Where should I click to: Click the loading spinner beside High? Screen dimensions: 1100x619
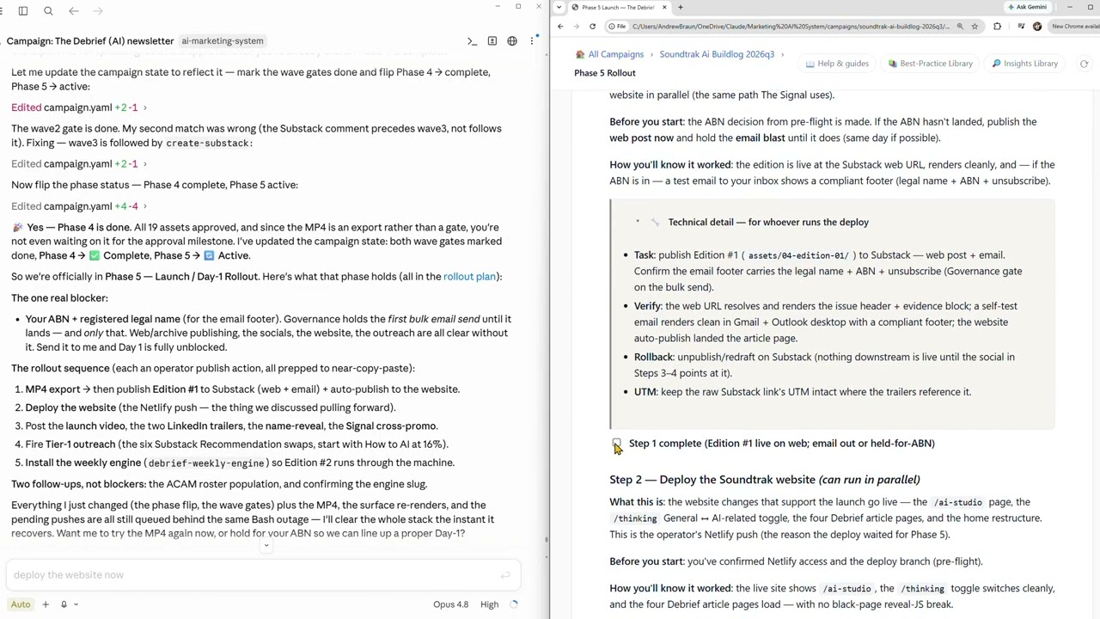[x=514, y=604]
